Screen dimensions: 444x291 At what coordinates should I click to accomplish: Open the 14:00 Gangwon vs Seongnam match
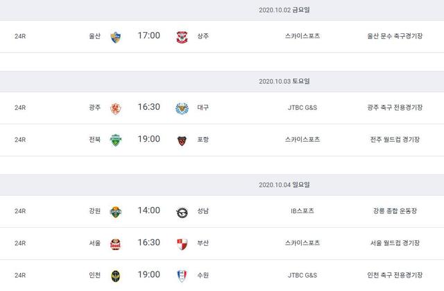pyautogui.click(x=149, y=210)
